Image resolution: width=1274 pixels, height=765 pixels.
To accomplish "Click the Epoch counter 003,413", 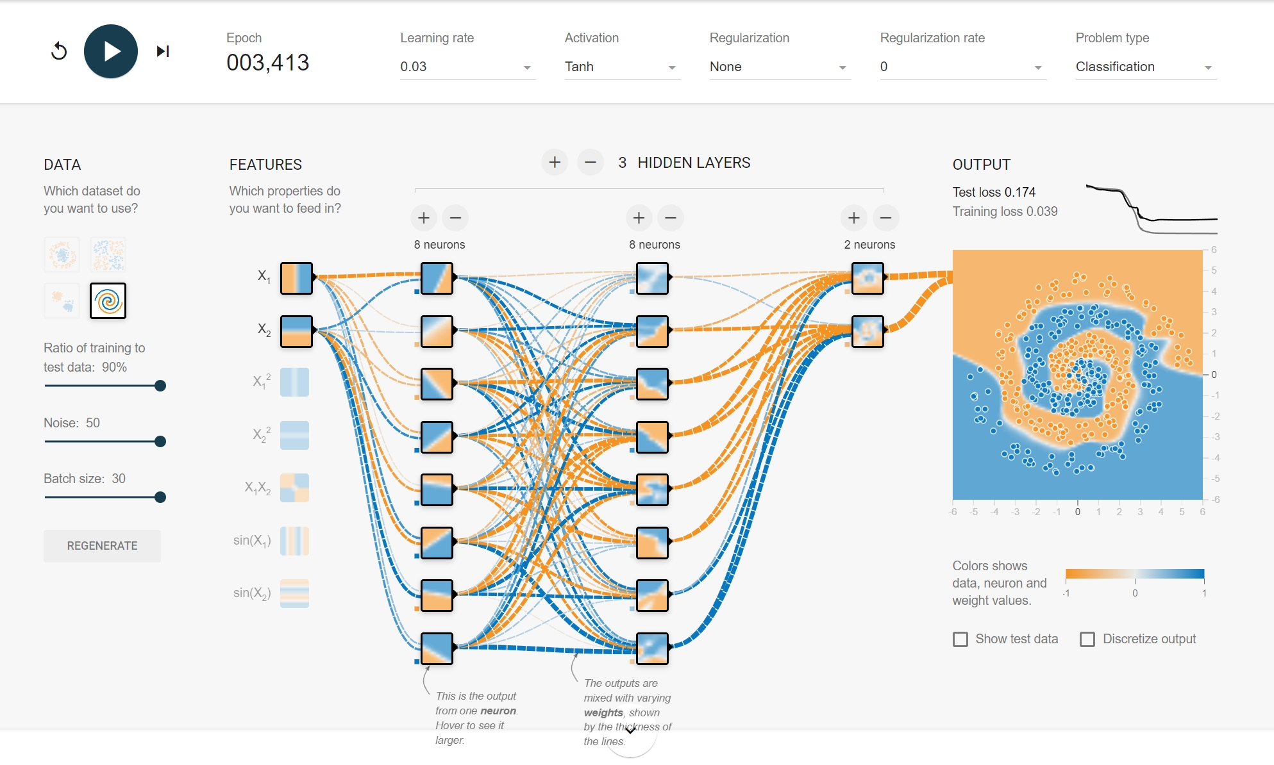I will pos(268,63).
